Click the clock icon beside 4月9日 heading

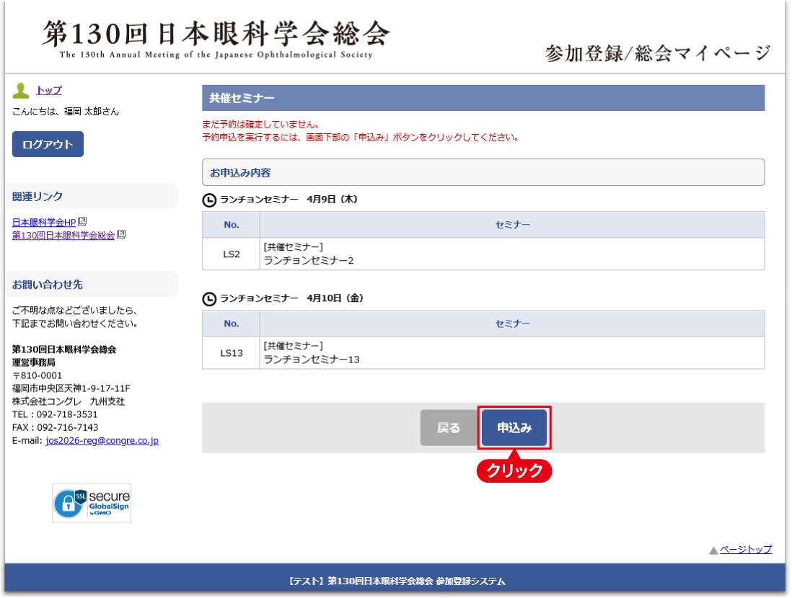(x=209, y=200)
